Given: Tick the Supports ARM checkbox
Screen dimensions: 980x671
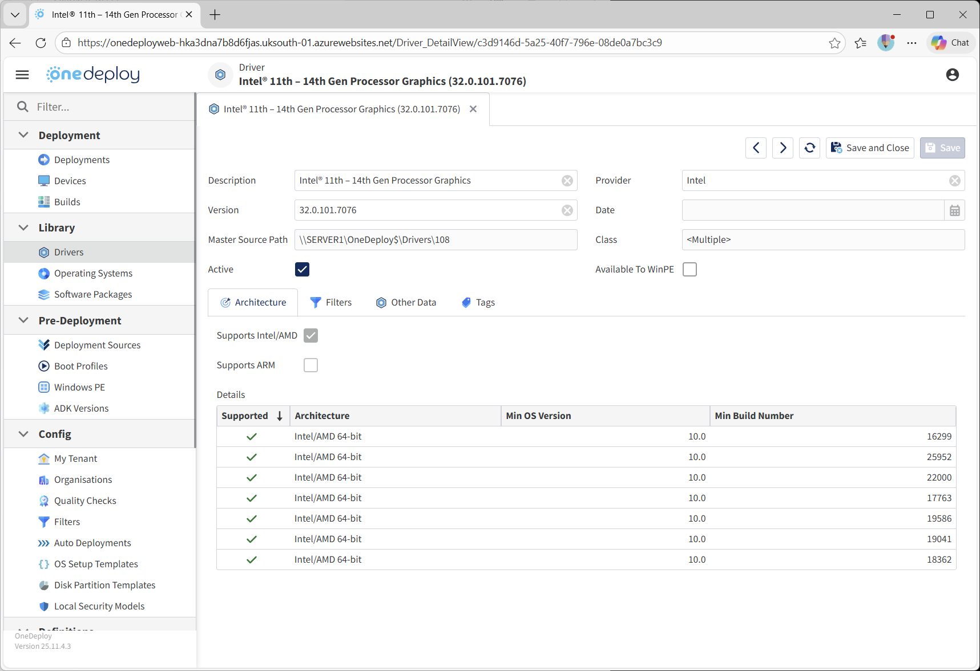Looking at the screenshot, I should 310,365.
